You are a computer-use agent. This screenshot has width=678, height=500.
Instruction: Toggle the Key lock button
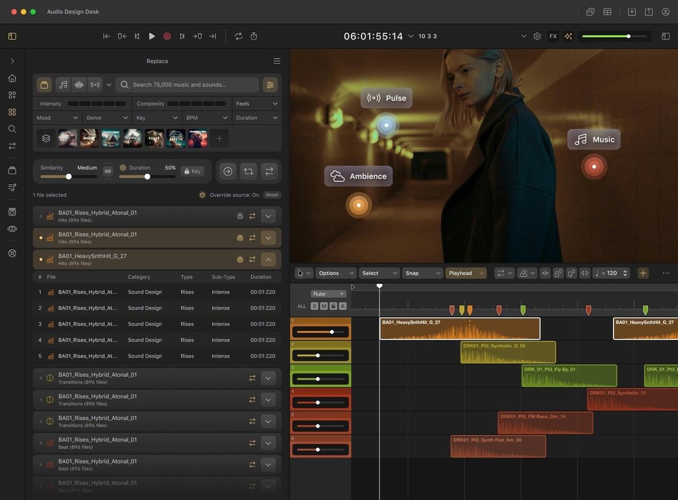(192, 171)
